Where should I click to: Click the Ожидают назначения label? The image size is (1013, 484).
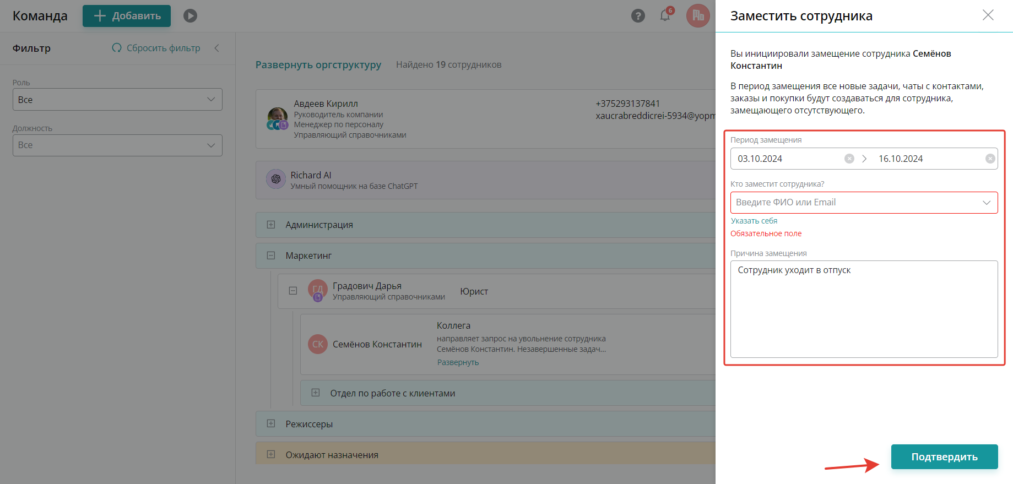tap(332, 455)
